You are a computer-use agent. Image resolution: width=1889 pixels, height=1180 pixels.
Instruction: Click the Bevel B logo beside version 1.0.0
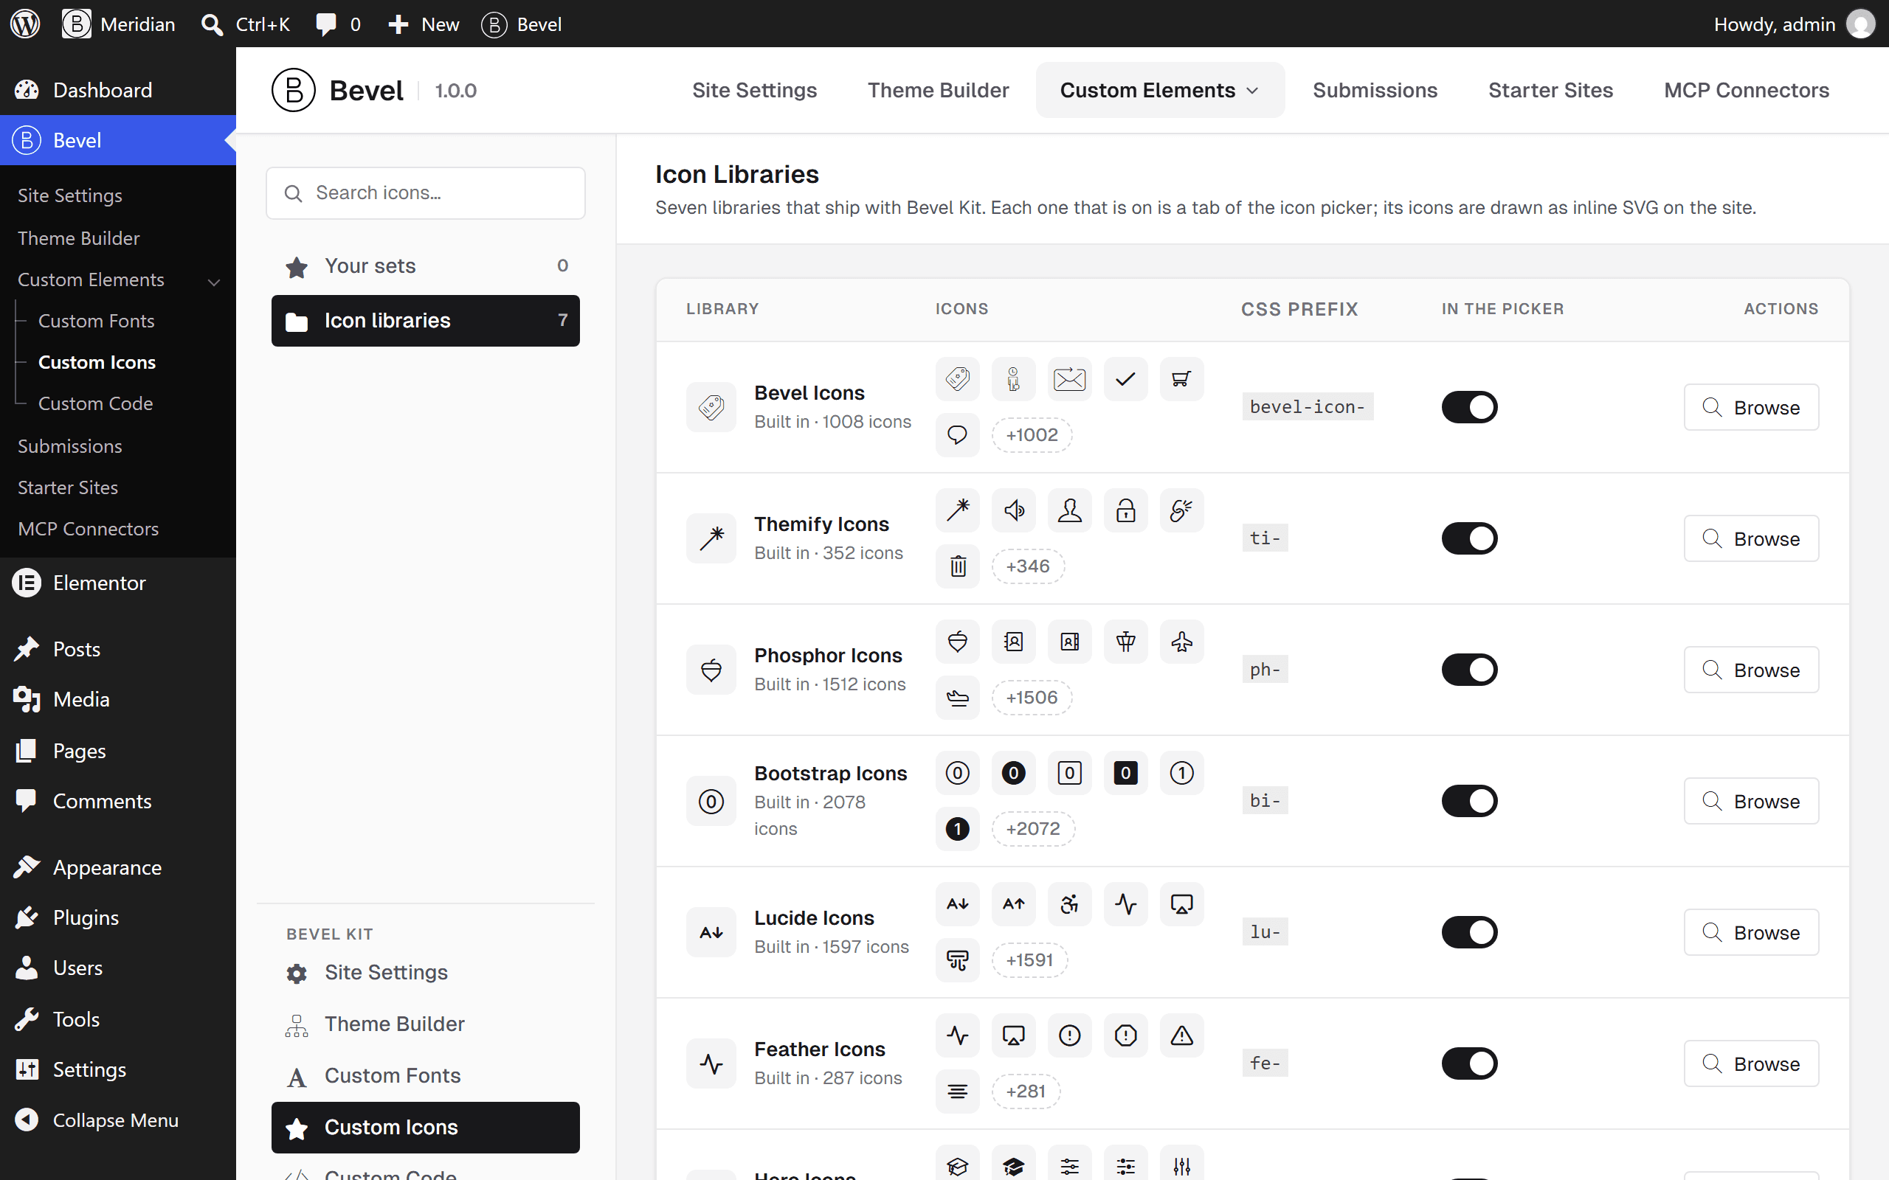[x=294, y=91]
